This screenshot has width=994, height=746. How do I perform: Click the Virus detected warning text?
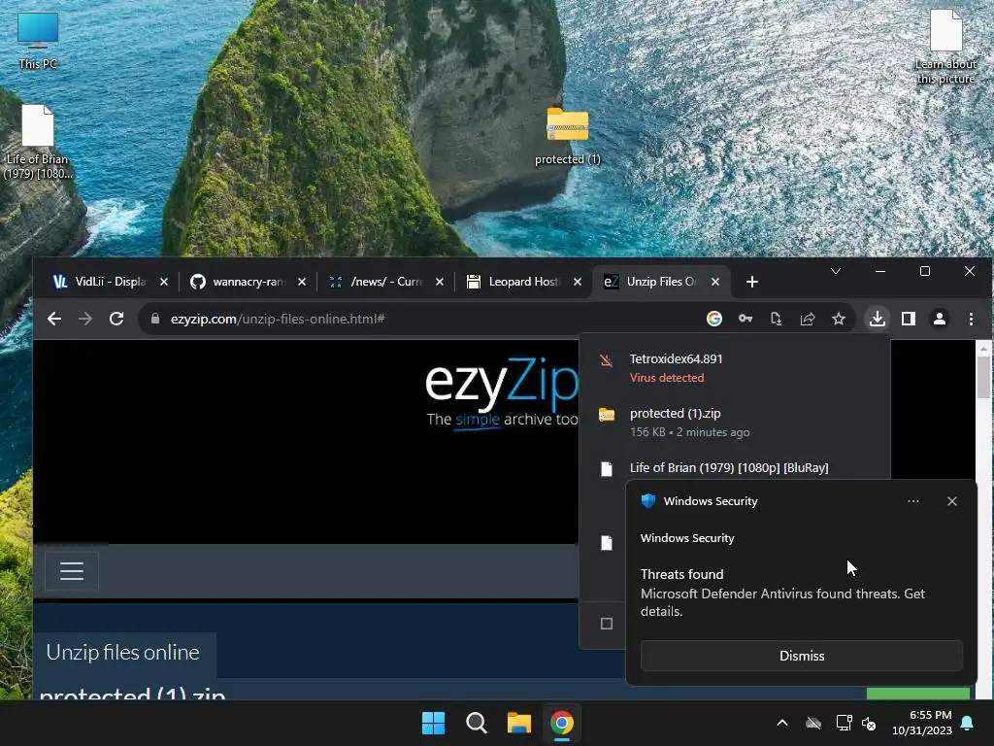pos(666,378)
